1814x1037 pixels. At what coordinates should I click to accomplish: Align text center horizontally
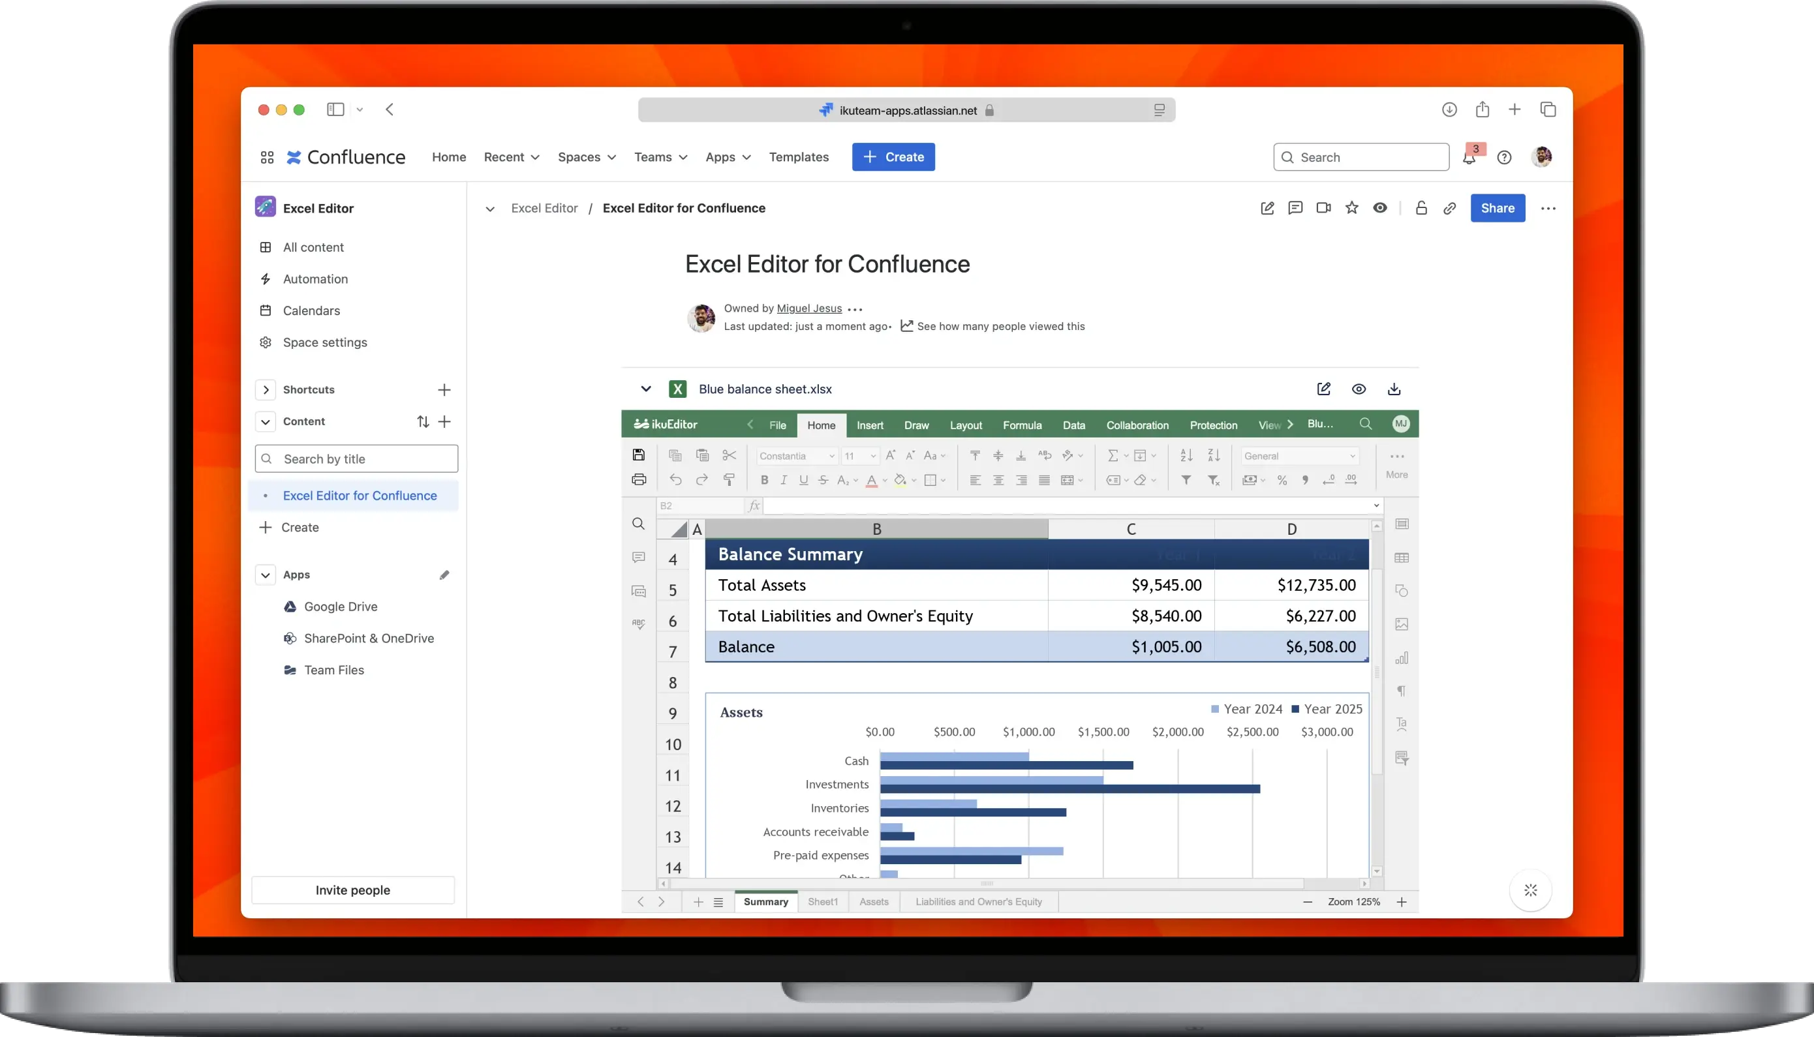click(998, 480)
